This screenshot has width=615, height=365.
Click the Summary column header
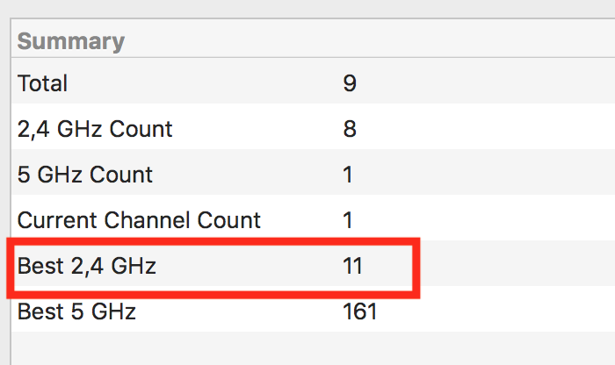click(x=71, y=40)
